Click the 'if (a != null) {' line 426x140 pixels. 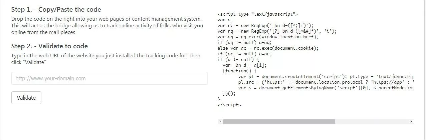coord(238,60)
